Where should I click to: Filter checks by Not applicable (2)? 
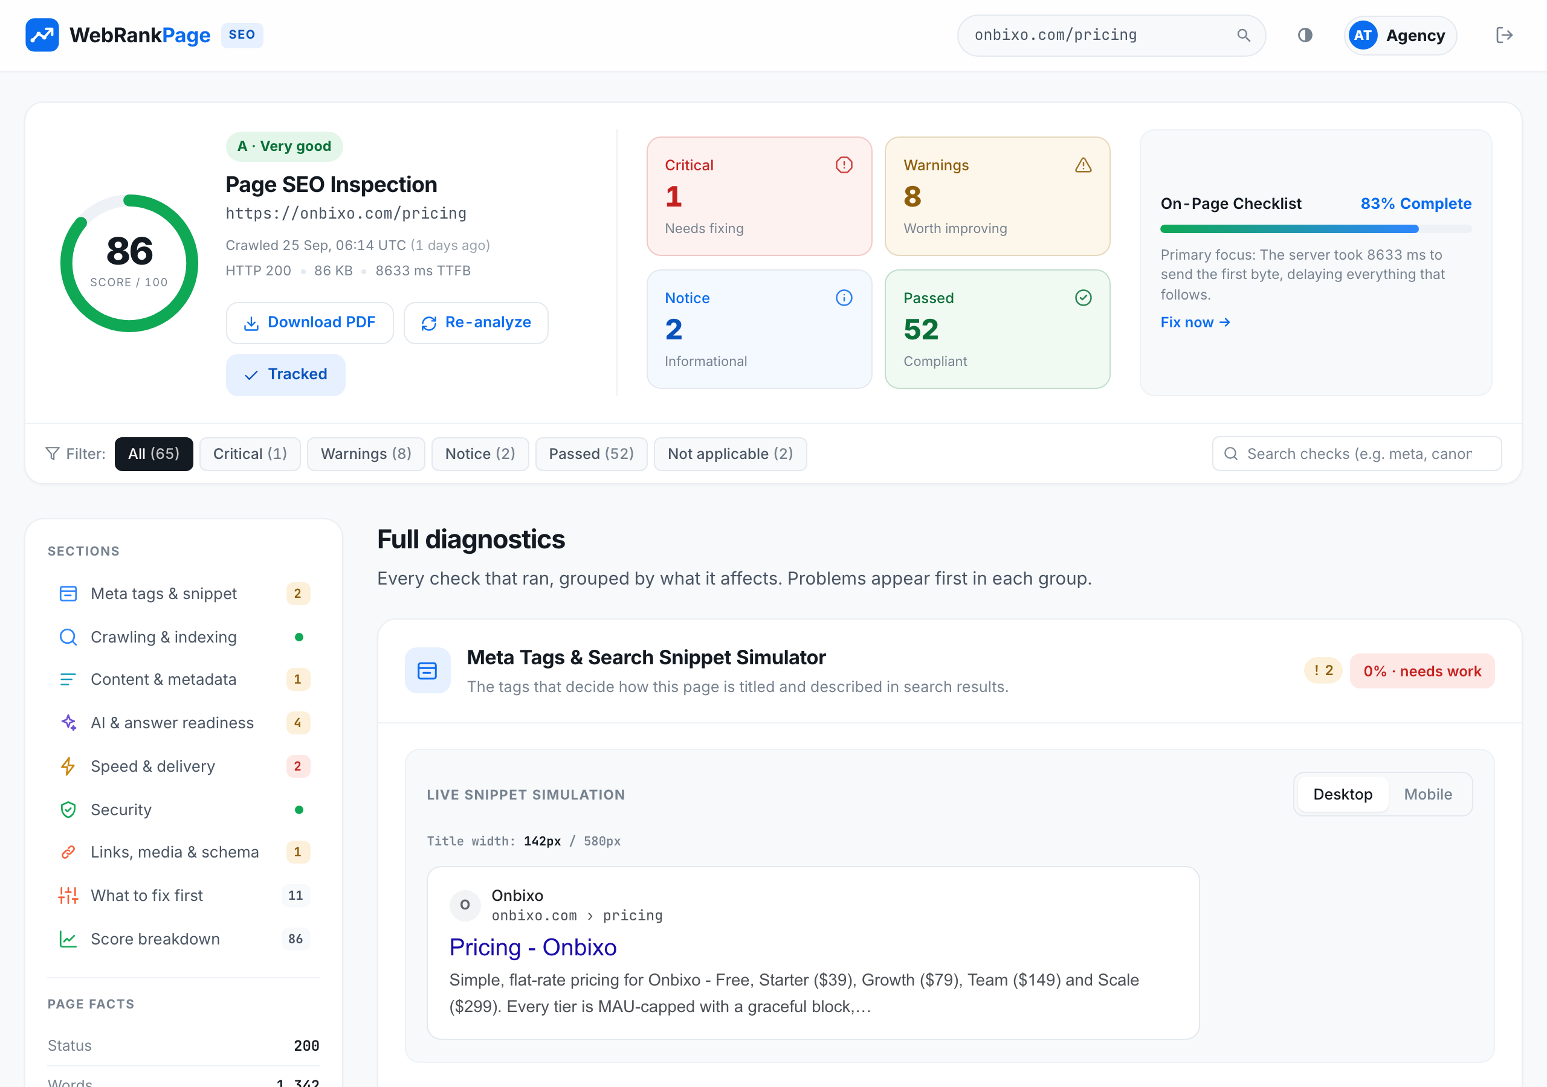pos(731,454)
